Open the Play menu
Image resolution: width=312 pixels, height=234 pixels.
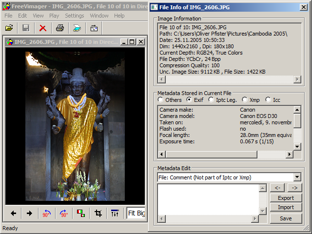54,16
